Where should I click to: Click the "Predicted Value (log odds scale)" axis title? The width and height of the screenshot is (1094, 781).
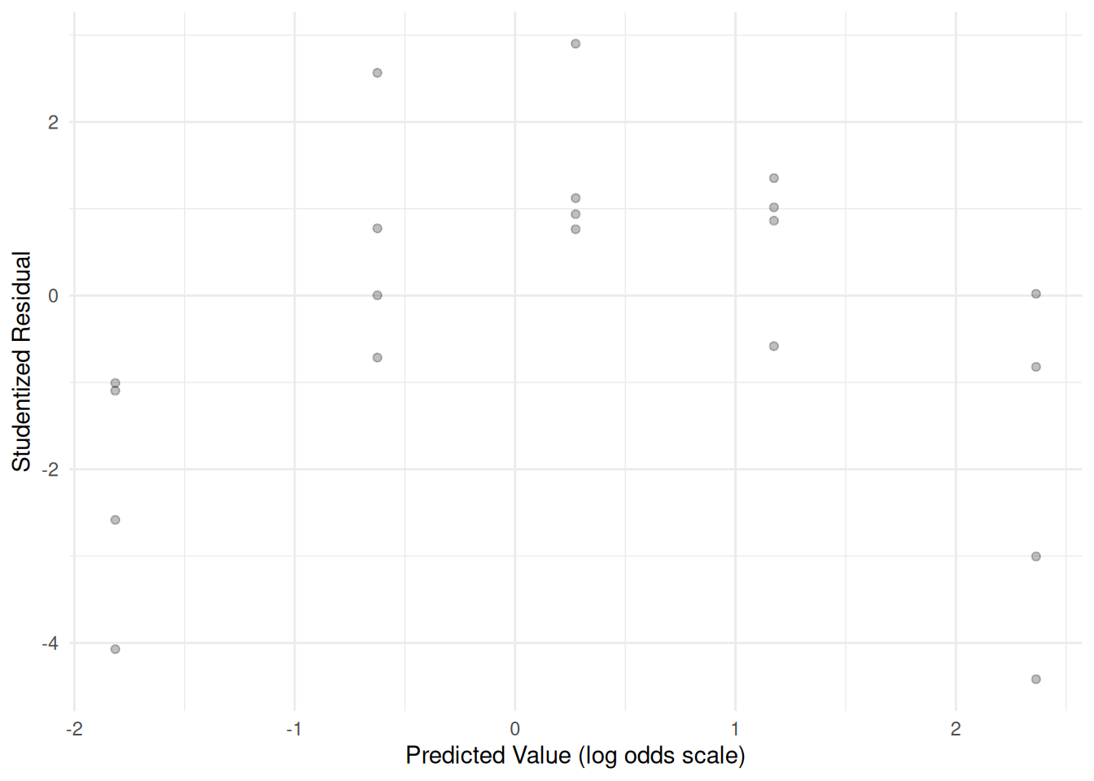(x=575, y=755)
